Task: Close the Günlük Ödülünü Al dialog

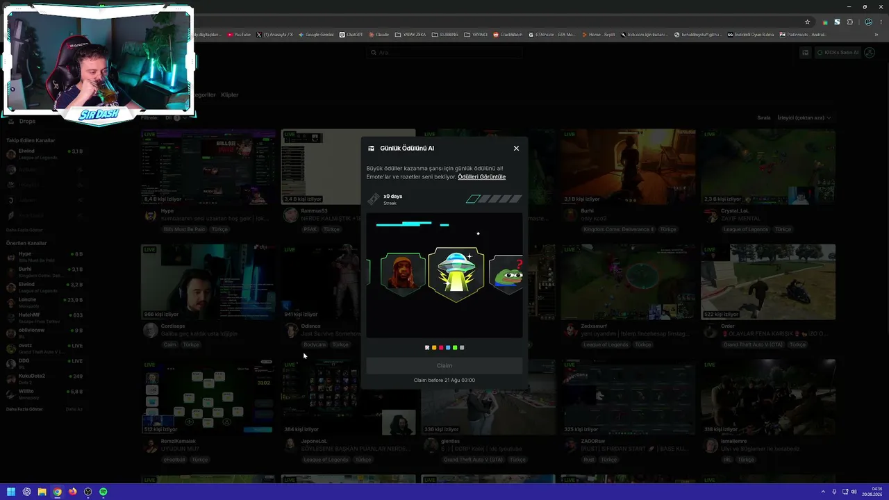Action: pos(516,148)
